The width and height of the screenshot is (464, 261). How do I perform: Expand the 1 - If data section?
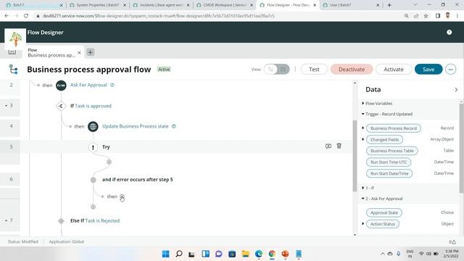363,188
